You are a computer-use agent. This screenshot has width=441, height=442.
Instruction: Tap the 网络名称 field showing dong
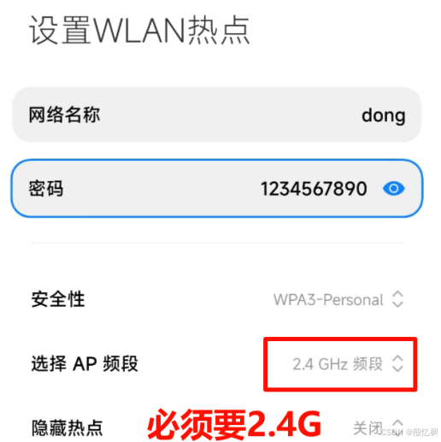click(217, 115)
